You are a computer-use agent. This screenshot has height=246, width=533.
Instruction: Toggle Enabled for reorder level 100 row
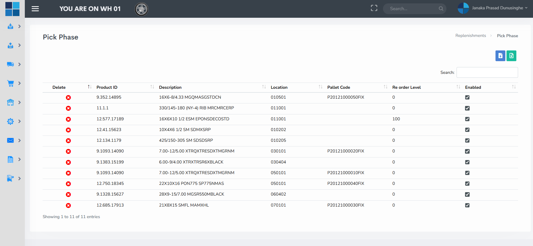click(467, 119)
